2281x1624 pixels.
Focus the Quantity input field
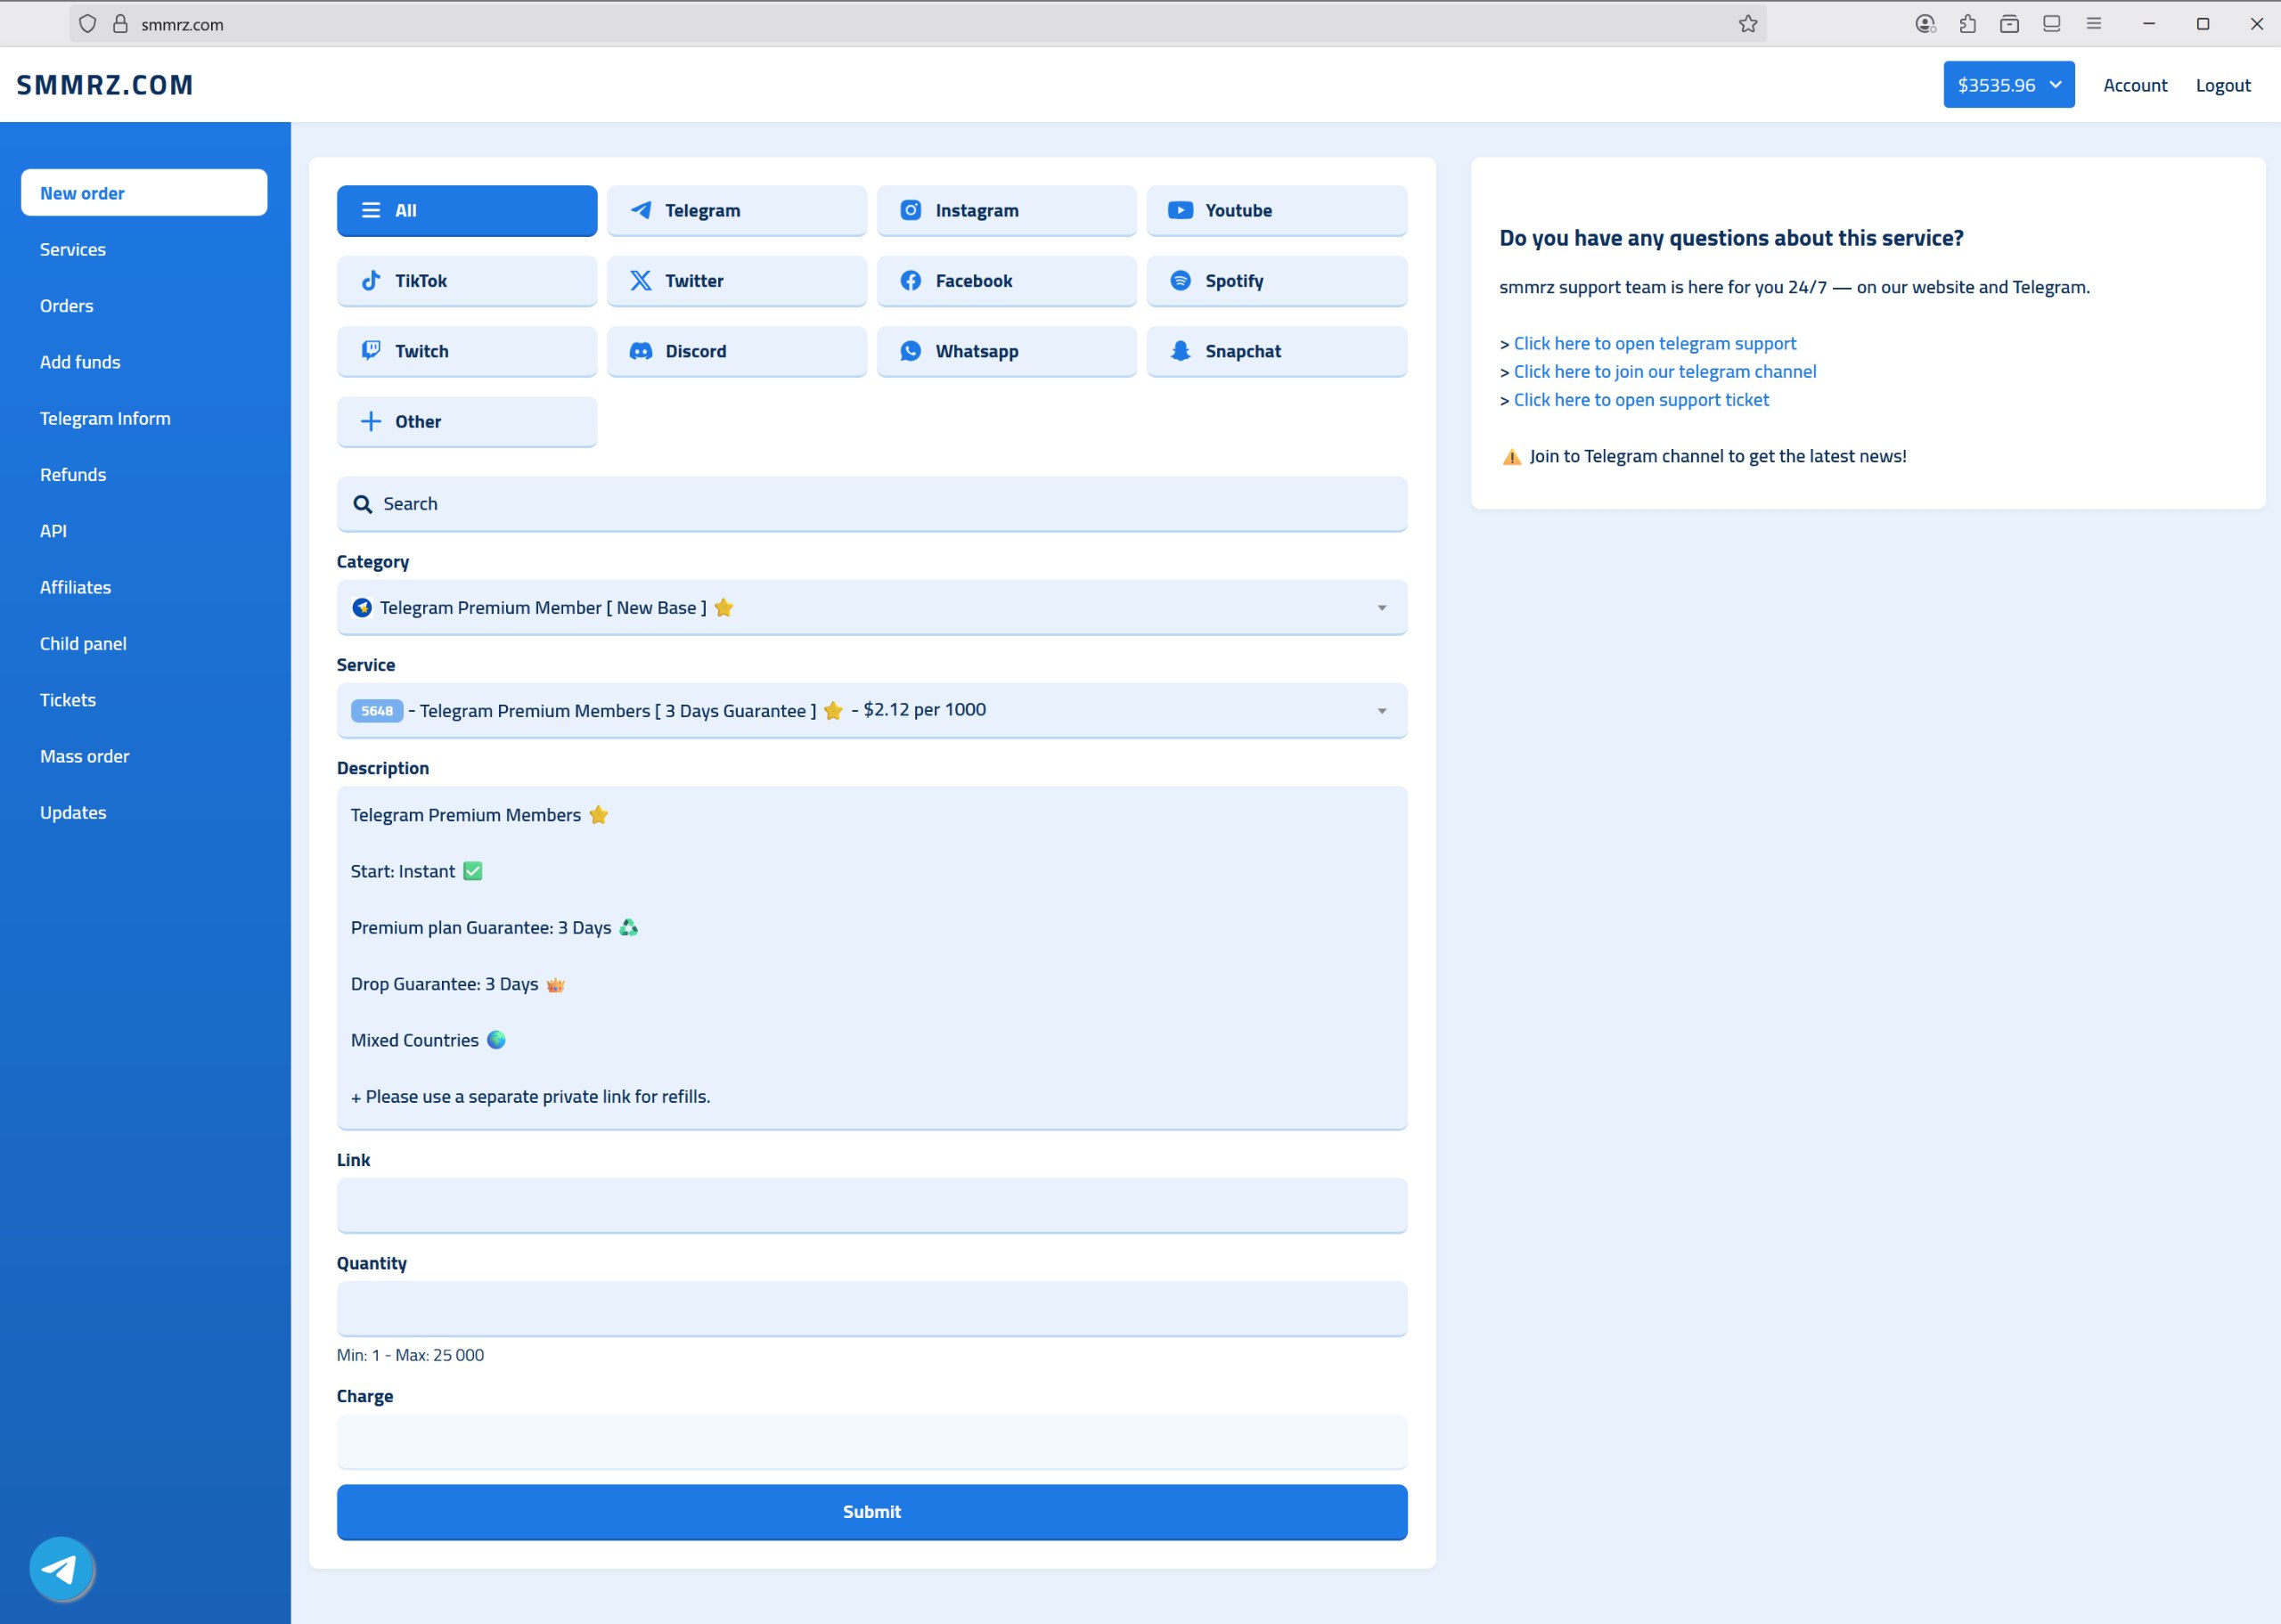pyautogui.click(x=871, y=1308)
